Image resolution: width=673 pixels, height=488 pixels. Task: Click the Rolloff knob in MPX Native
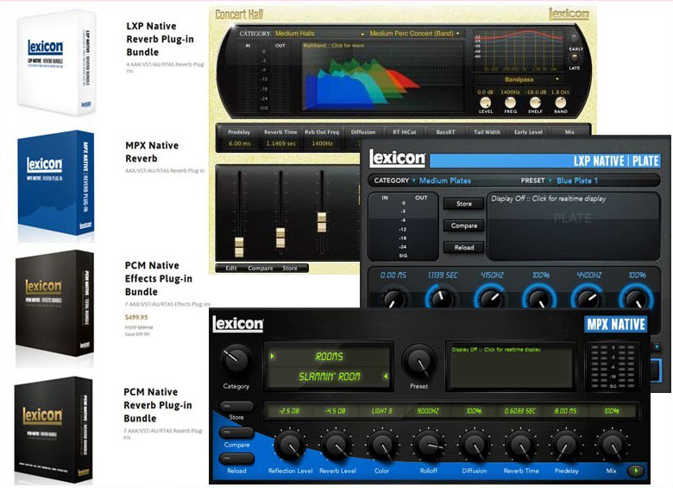[428, 447]
